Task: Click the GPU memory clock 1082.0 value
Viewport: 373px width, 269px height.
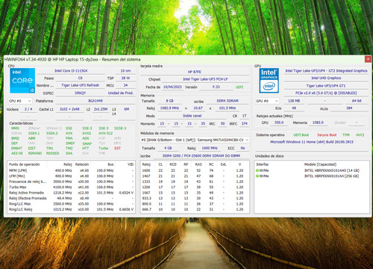Action: (318, 123)
